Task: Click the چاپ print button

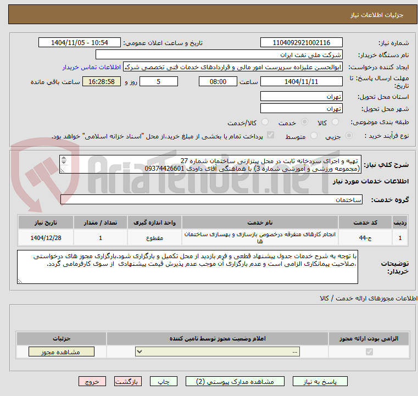Action: click(164, 381)
